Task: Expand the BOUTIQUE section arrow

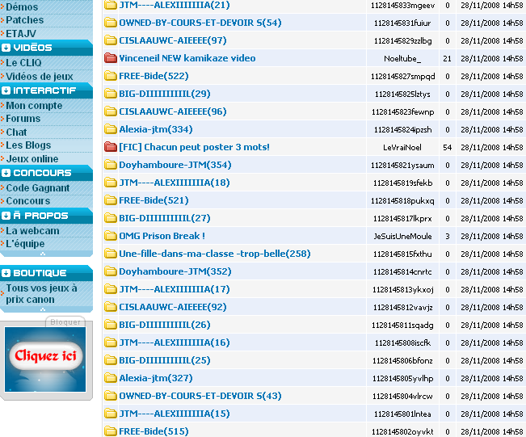Action: [x=6, y=273]
